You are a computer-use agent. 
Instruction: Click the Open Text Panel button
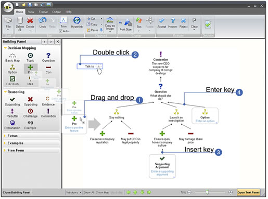(248, 192)
